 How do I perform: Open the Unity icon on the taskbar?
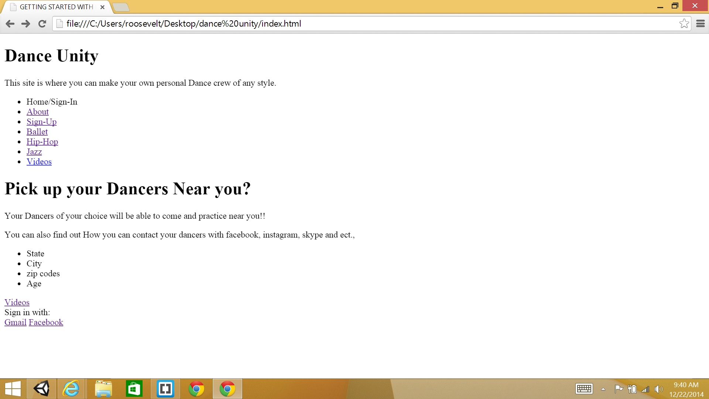pyautogui.click(x=41, y=389)
